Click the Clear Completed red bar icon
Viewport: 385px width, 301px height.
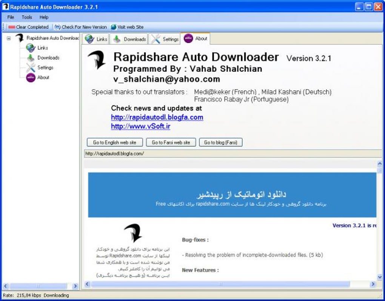[12, 27]
